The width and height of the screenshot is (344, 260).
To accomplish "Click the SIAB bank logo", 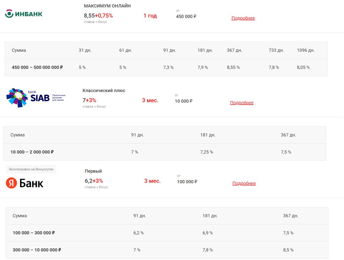I will pos(36,98).
